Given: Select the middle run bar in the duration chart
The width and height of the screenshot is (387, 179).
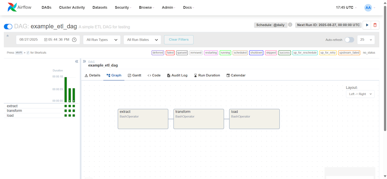Looking at the screenshot, I should [70, 95].
